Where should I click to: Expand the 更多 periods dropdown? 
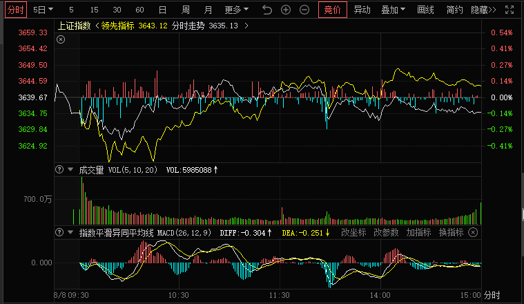tap(237, 10)
